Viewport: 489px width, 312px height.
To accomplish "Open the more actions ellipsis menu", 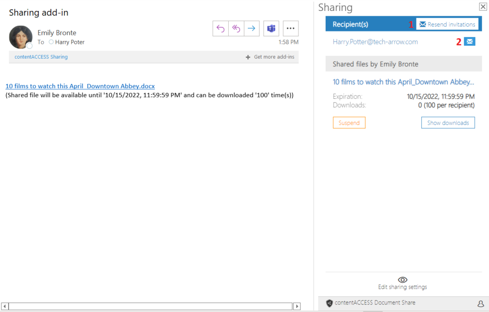I will click(290, 29).
